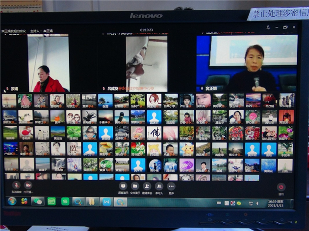Open the colorful pinwheel browser in taskbar
Image resolution: width=309 pixels, height=231 pixels.
(x=25, y=202)
